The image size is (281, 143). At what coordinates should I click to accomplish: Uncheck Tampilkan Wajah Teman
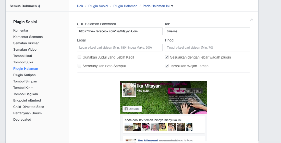167,66
